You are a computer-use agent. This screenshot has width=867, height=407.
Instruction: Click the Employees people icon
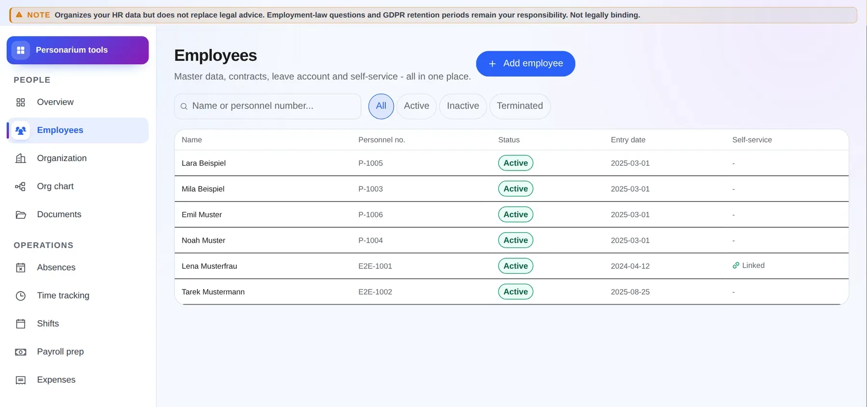[21, 131]
